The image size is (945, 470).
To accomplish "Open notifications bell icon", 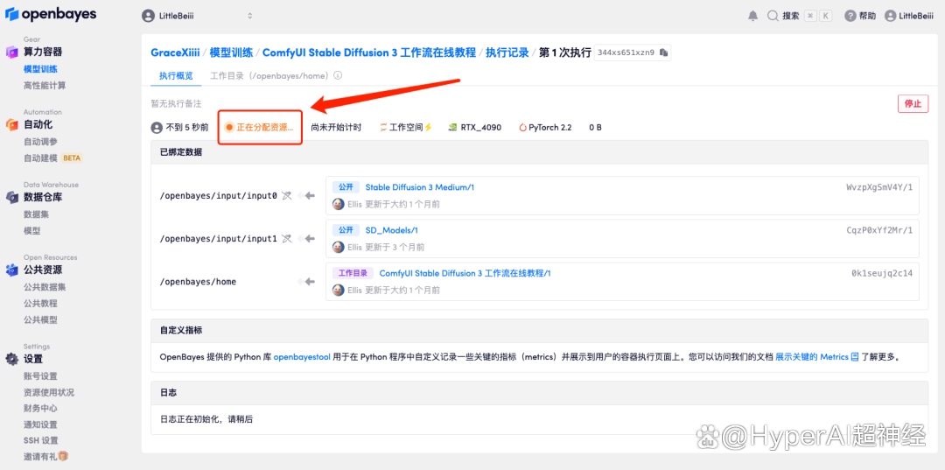I will (752, 17).
